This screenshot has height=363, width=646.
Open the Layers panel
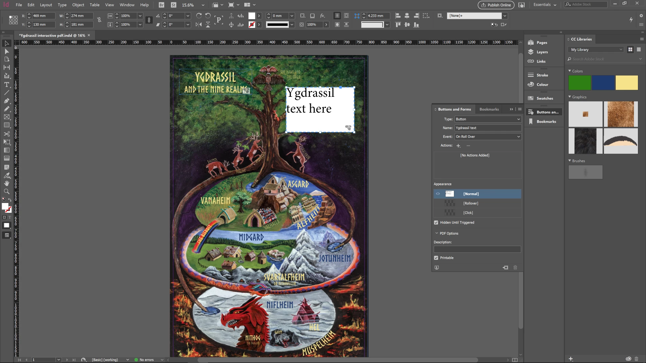click(x=542, y=52)
